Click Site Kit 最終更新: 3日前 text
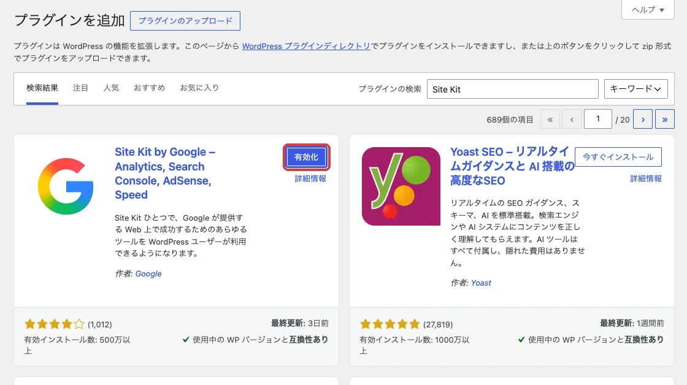The height and width of the screenshot is (385, 687). tap(300, 323)
